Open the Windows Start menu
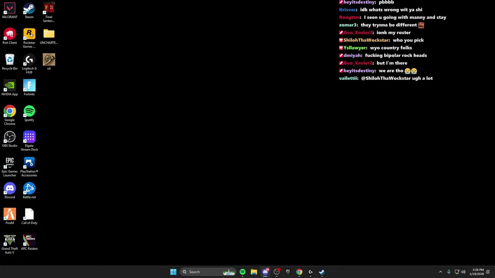This screenshot has width=495, height=278. tap(173, 272)
